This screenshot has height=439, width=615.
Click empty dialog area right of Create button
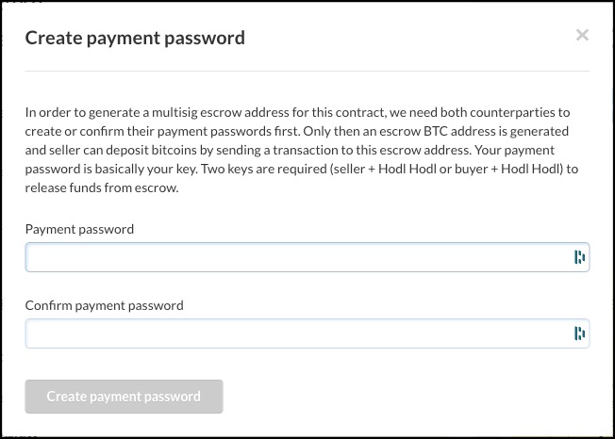[404, 397]
